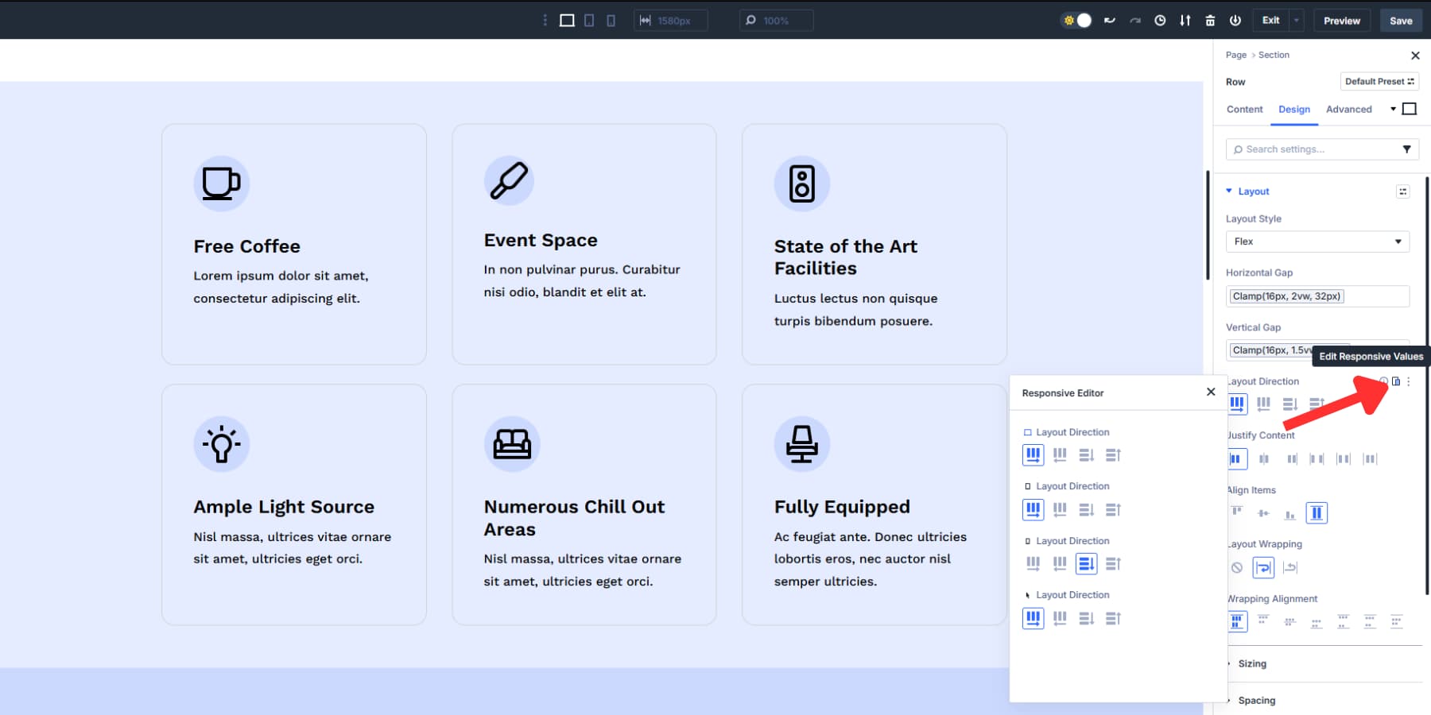This screenshot has width=1431, height=715.
Task: Click the Edit Responsive Values icon
Action: click(x=1397, y=381)
